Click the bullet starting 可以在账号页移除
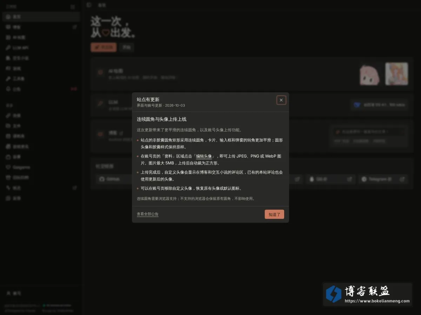Image resolution: width=421 pixels, height=315 pixels. click(191, 188)
